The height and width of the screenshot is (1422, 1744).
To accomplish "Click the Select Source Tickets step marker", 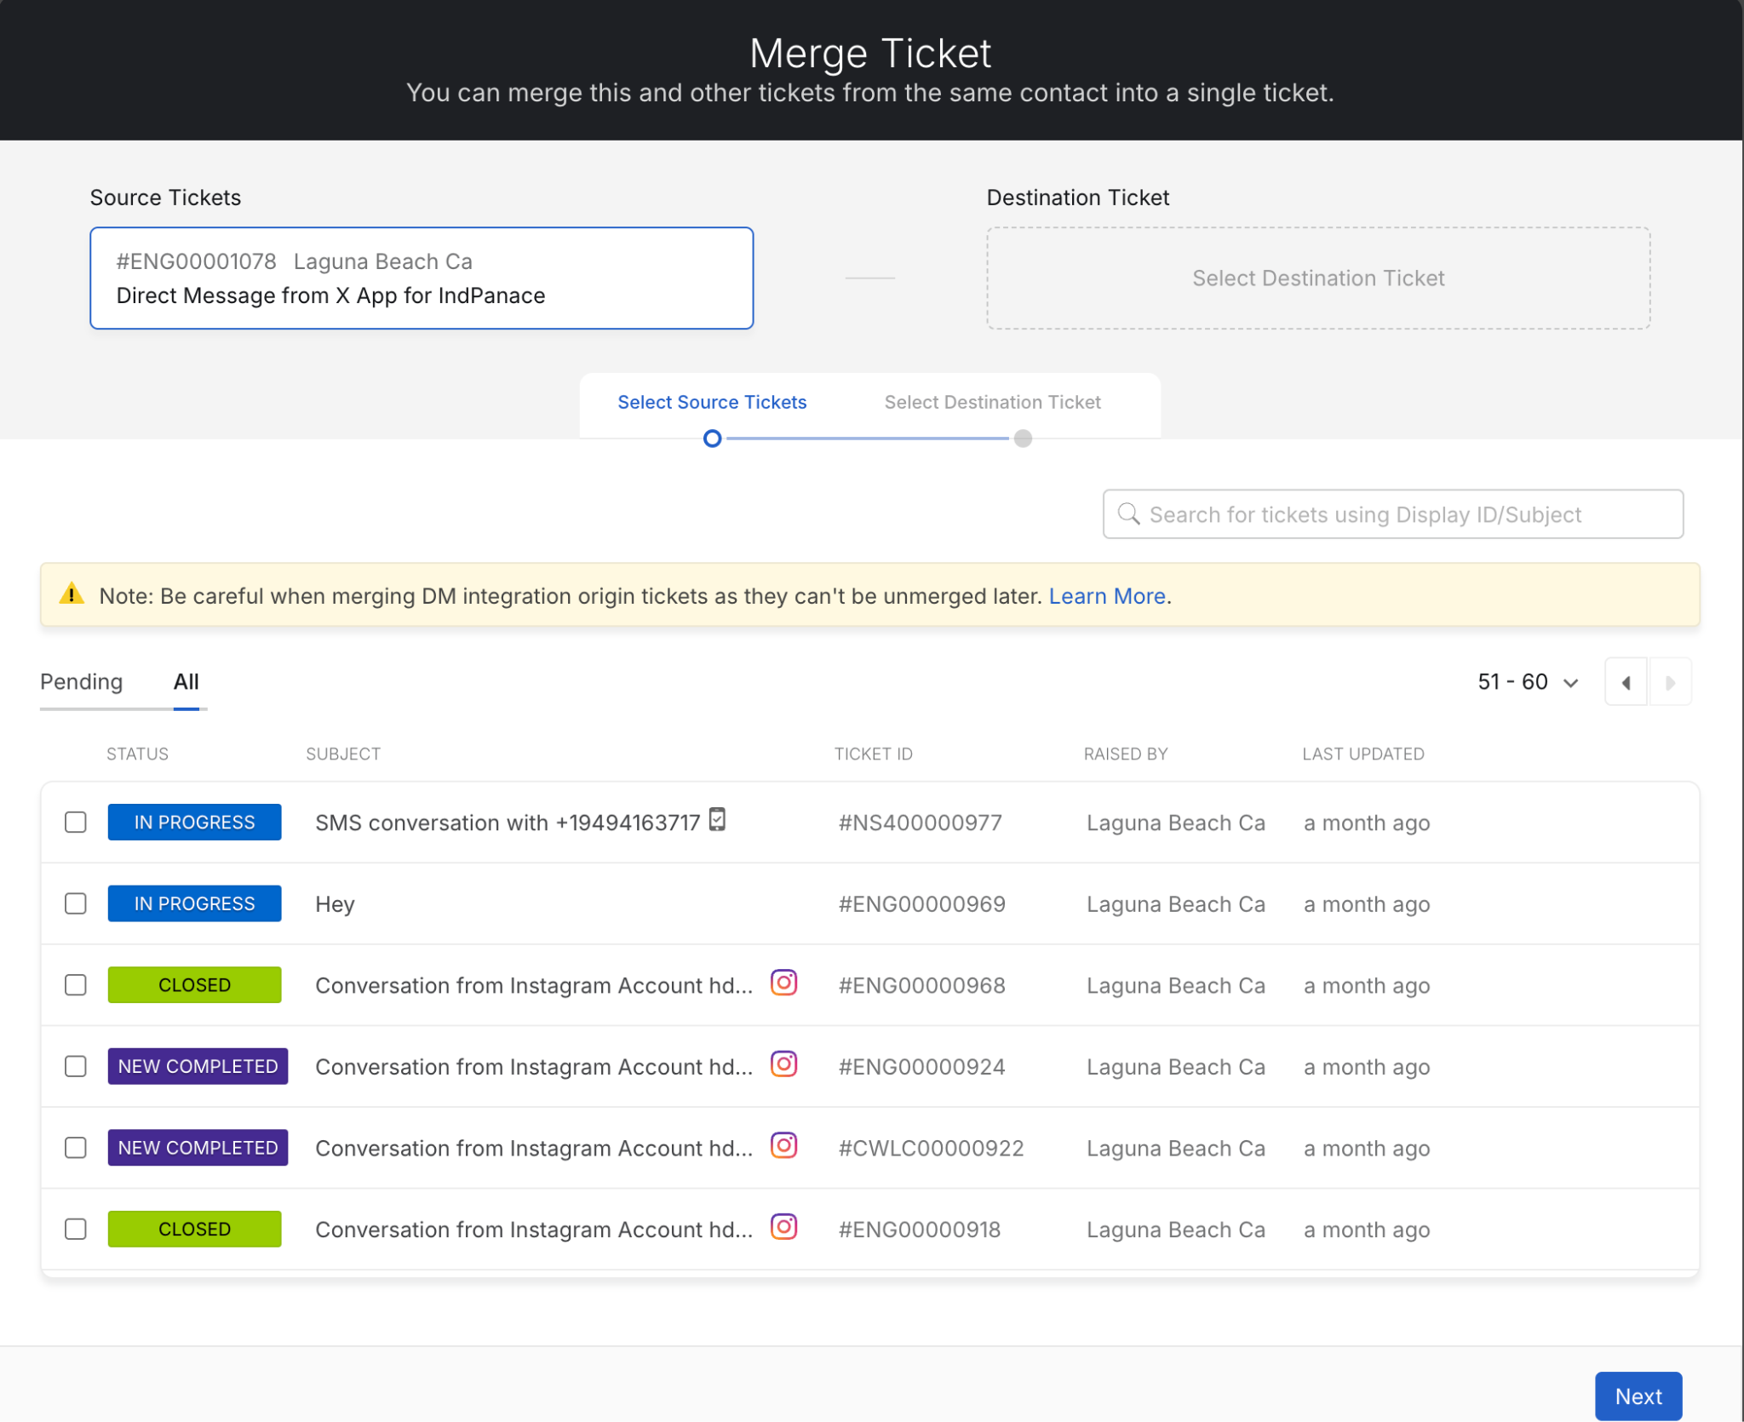I will [713, 439].
